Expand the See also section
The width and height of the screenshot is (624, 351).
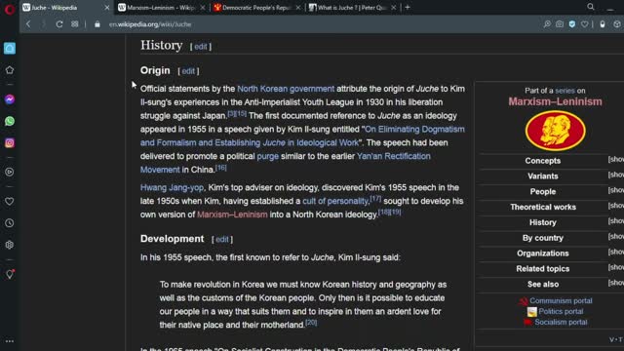tap(615, 283)
